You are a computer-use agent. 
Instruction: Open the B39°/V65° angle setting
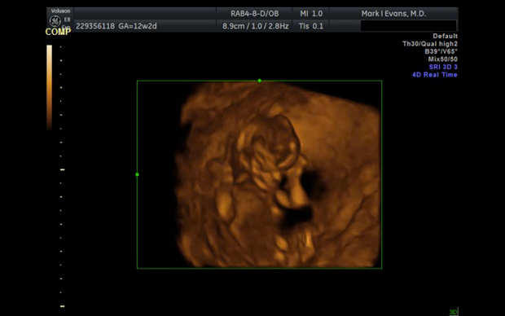tap(441, 51)
